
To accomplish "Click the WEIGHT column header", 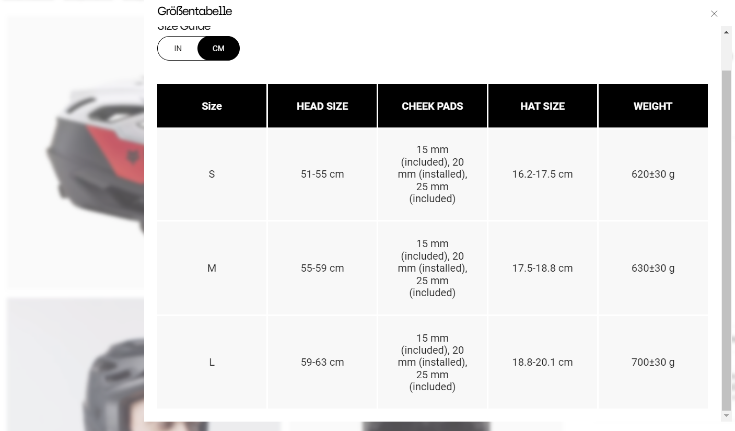I will [652, 106].
